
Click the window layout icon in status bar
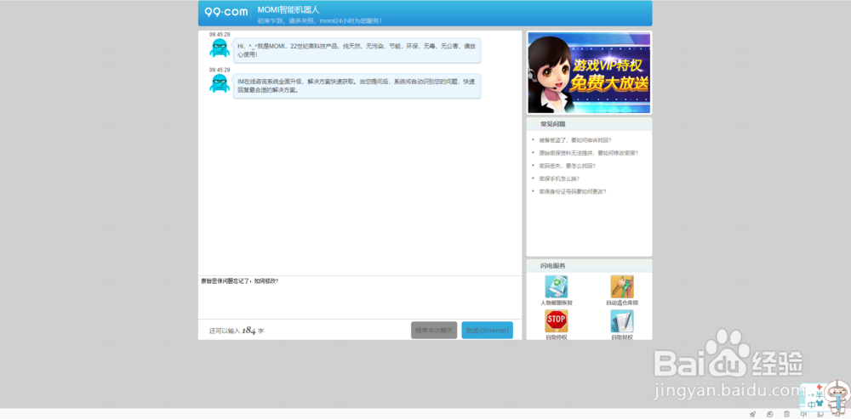[x=820, y=414]
